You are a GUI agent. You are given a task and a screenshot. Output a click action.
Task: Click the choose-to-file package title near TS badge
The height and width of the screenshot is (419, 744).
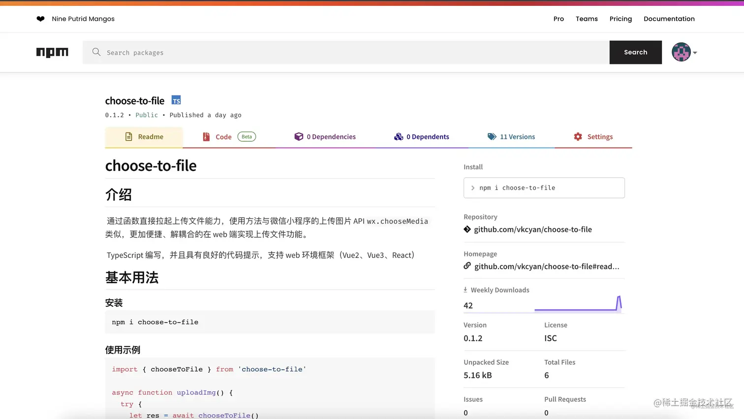[135, 101]
